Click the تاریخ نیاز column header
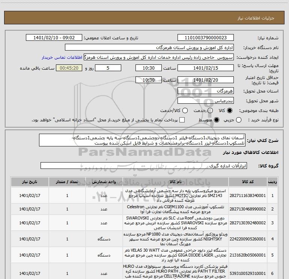 [x=30, y=182]
